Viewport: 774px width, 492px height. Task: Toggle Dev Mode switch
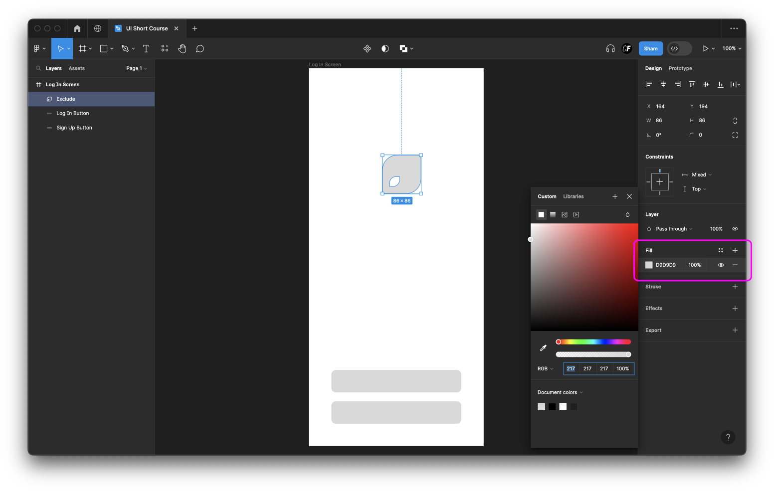click(x=679, y=48)
